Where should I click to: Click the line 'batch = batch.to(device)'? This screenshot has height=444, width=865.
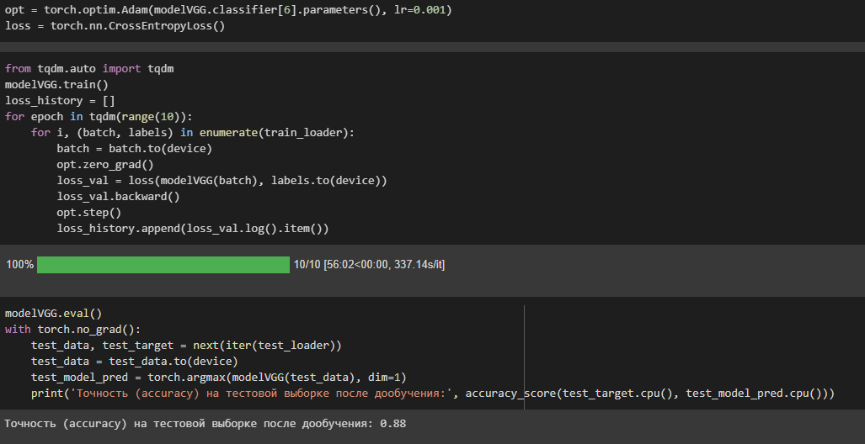(x=135, y=149)
